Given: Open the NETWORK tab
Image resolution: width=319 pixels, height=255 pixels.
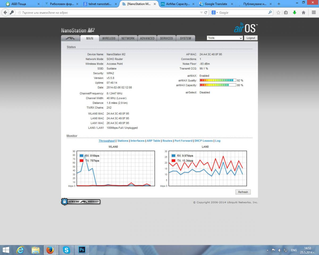Looking at the screenshot, I should [128, 38].
